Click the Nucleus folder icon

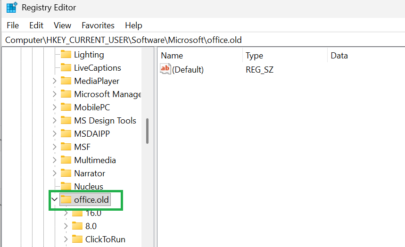[66, 186]
